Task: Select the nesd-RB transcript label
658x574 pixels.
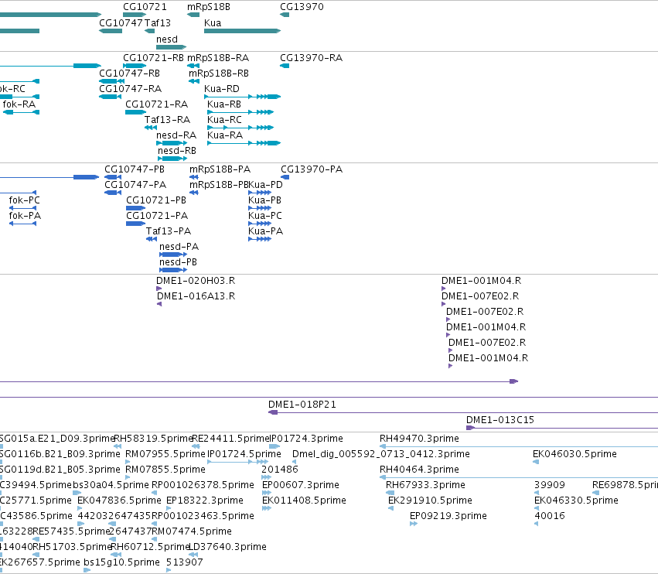Action: click(x=176, y=151)
